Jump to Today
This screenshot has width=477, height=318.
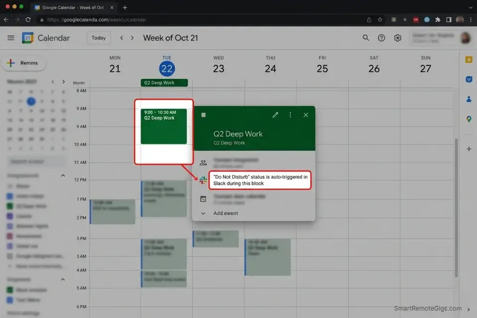[98, 38]
